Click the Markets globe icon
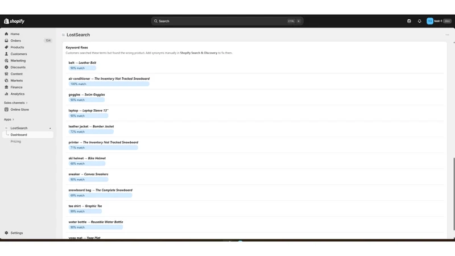The height and width of the screenshot is (256, 455). point(6,81)
